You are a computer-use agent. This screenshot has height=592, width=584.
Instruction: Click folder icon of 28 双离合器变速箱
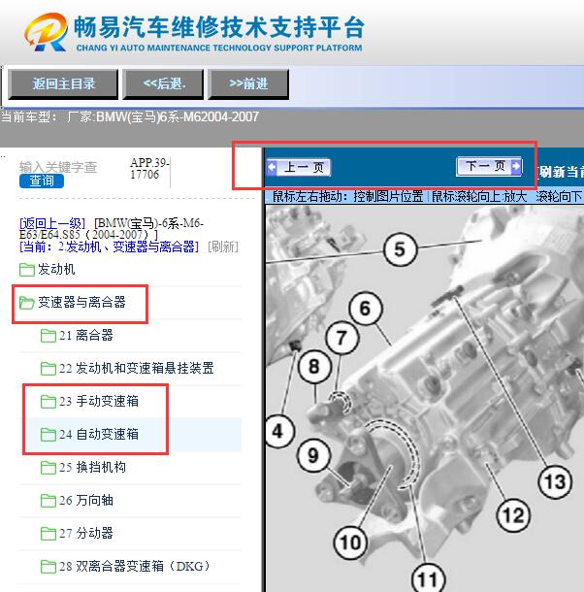point(49,567)
